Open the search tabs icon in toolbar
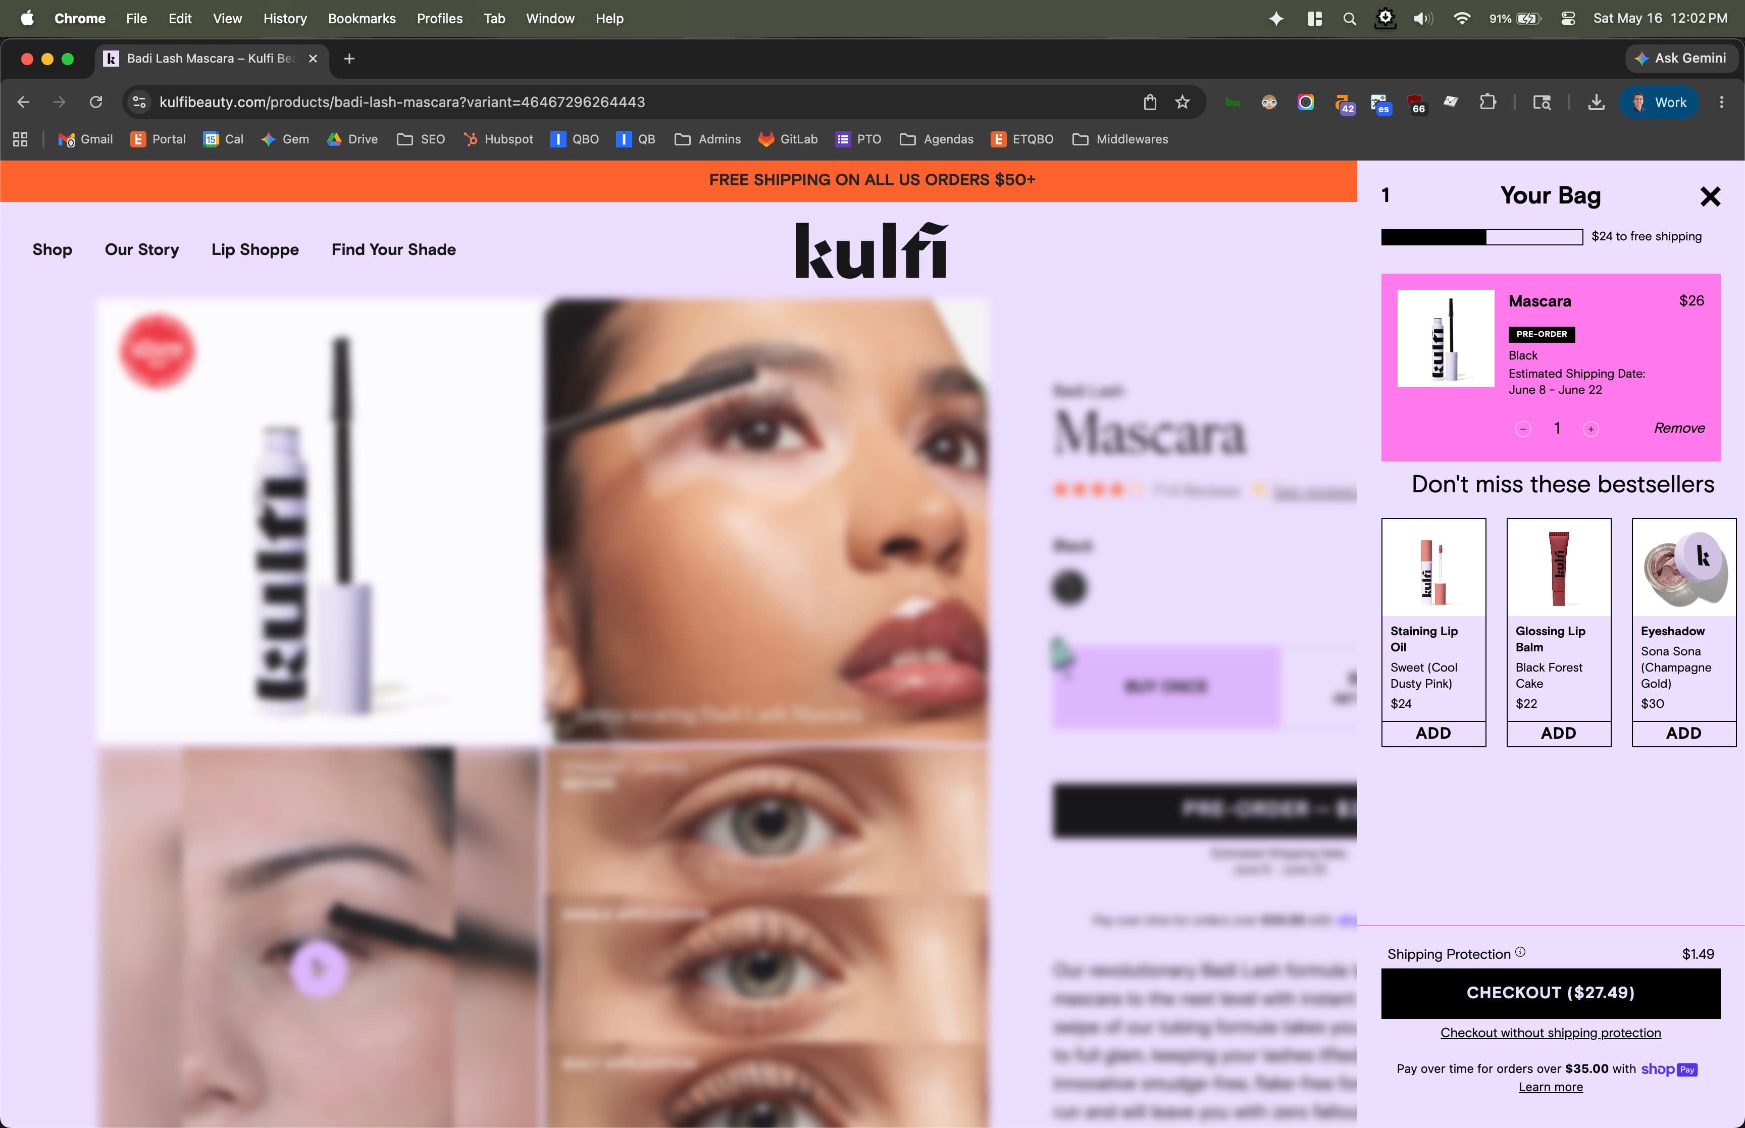Image resolution: width=1745 pixels, height=1128 pixels. (1542, 102)
